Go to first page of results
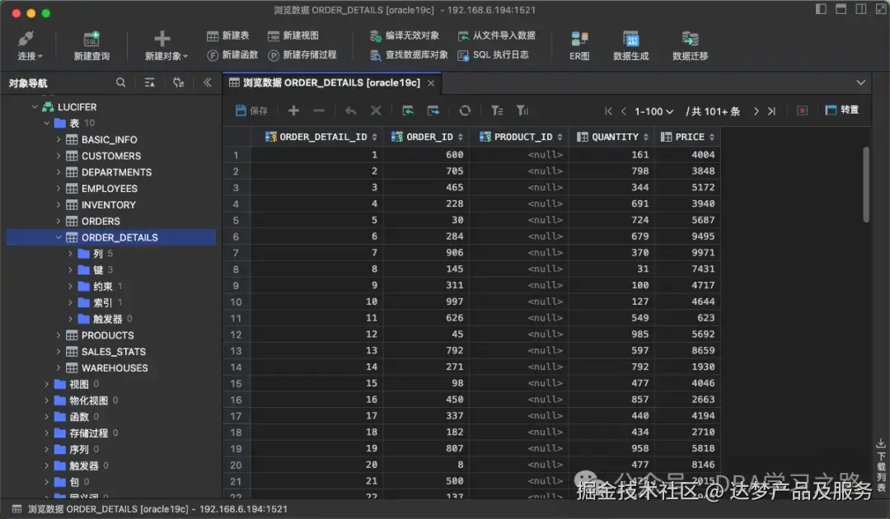 click(x=608, y=111)
